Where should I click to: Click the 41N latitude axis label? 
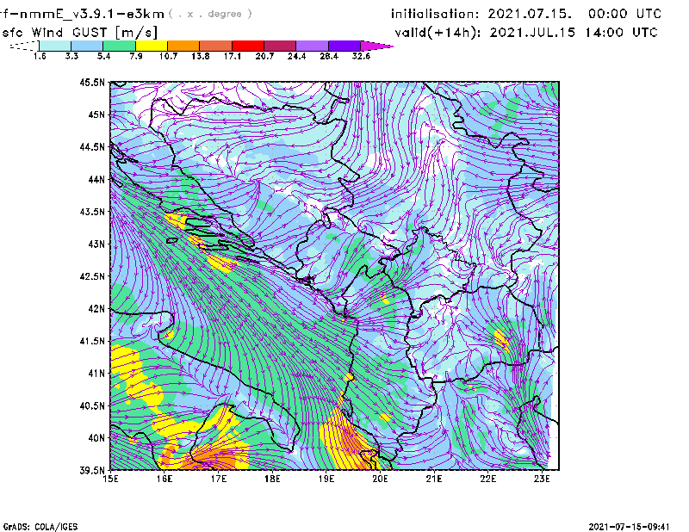[x=96, y=374]
